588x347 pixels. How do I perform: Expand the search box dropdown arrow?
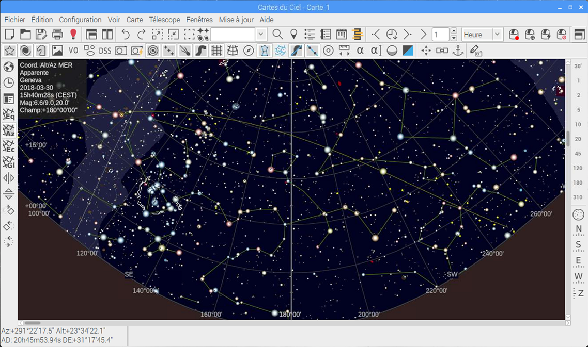[261, 35]
